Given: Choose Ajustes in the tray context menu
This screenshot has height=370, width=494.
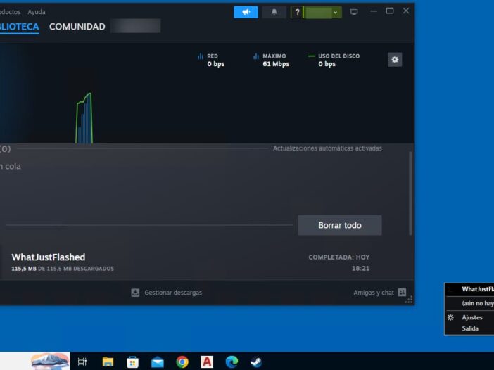Looking at the screenshot, I should point(472,317).
